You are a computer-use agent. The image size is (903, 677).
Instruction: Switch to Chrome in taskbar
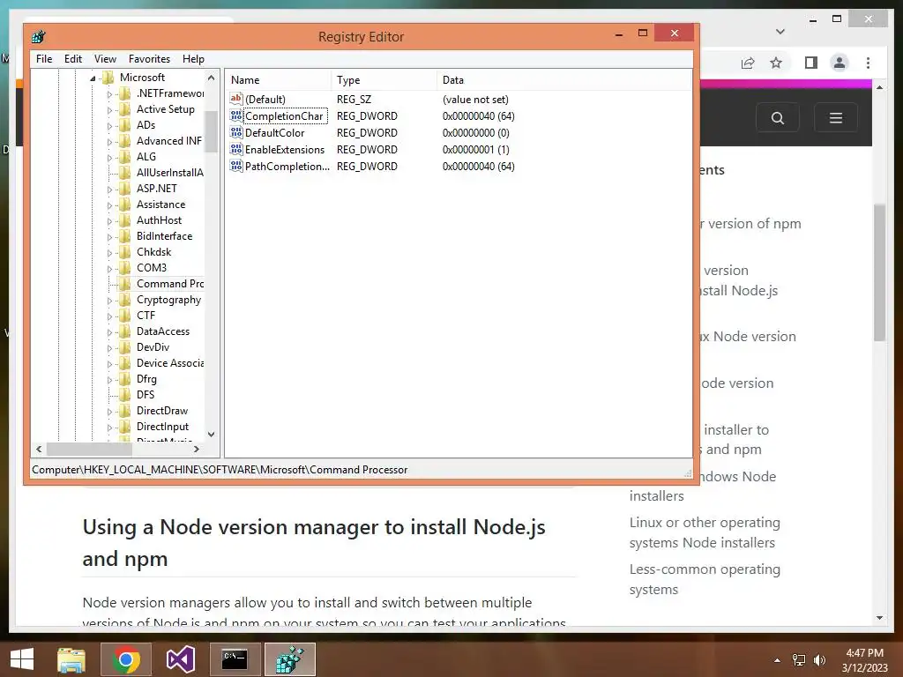click(126, 659)
